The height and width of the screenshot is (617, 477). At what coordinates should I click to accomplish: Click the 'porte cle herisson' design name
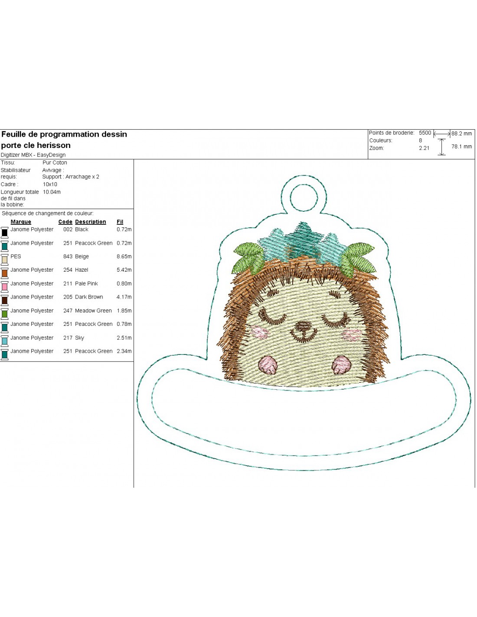tap(36, 145)
